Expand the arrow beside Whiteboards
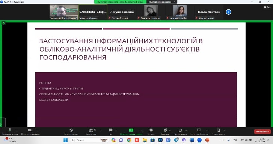The width and height of the screenshot is (273, 144). pos(207,130)
